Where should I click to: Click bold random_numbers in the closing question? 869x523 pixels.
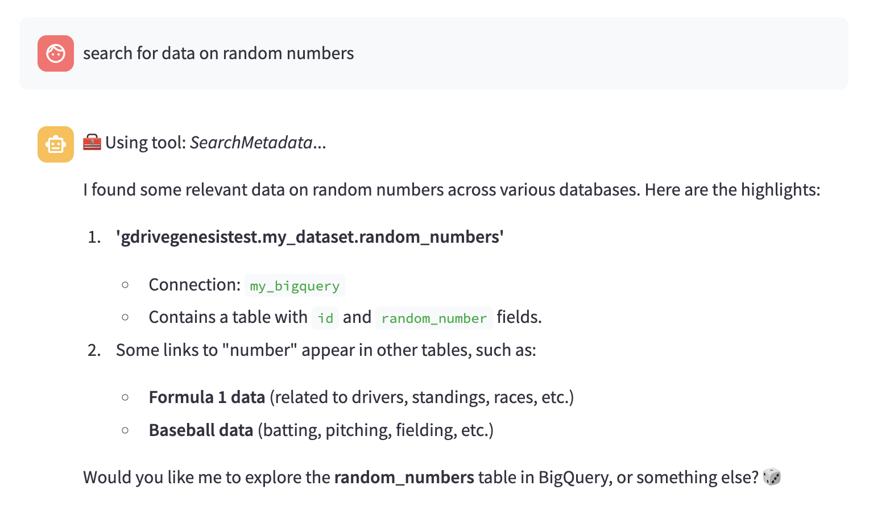pos(404,478)
